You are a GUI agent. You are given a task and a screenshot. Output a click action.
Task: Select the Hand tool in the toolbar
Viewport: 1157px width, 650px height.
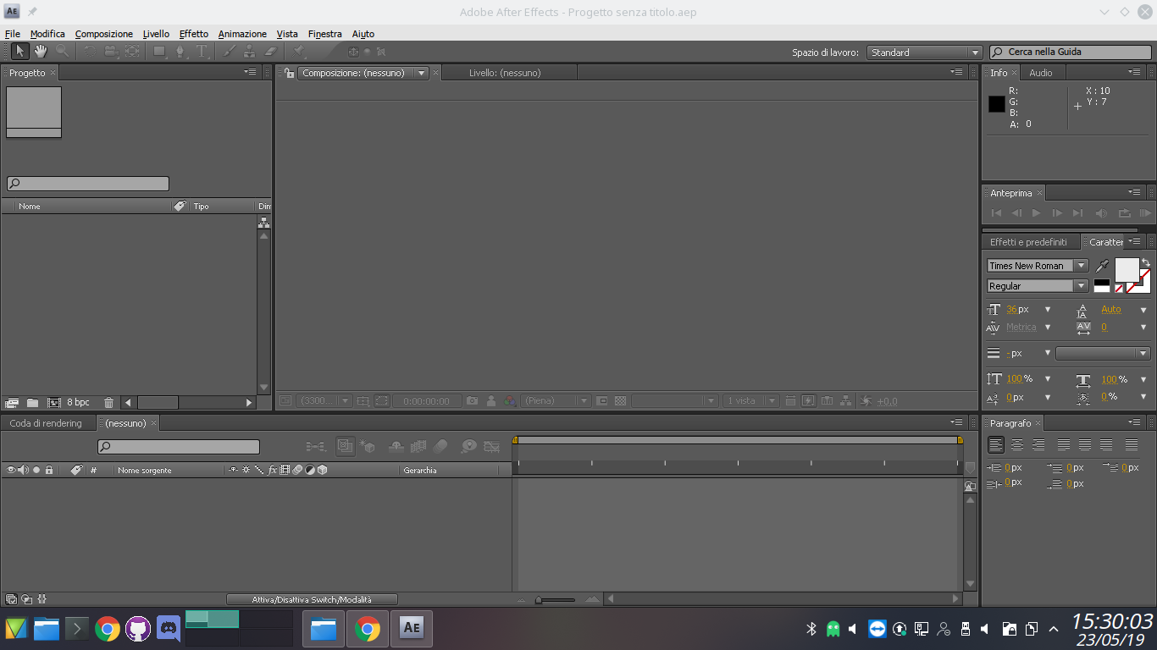[40, 52]
